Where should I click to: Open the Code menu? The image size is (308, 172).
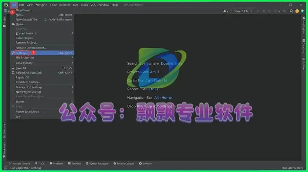point(53,5)
